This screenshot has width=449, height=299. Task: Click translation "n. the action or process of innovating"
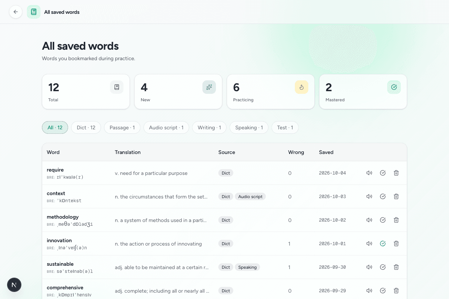pos(158,244)
